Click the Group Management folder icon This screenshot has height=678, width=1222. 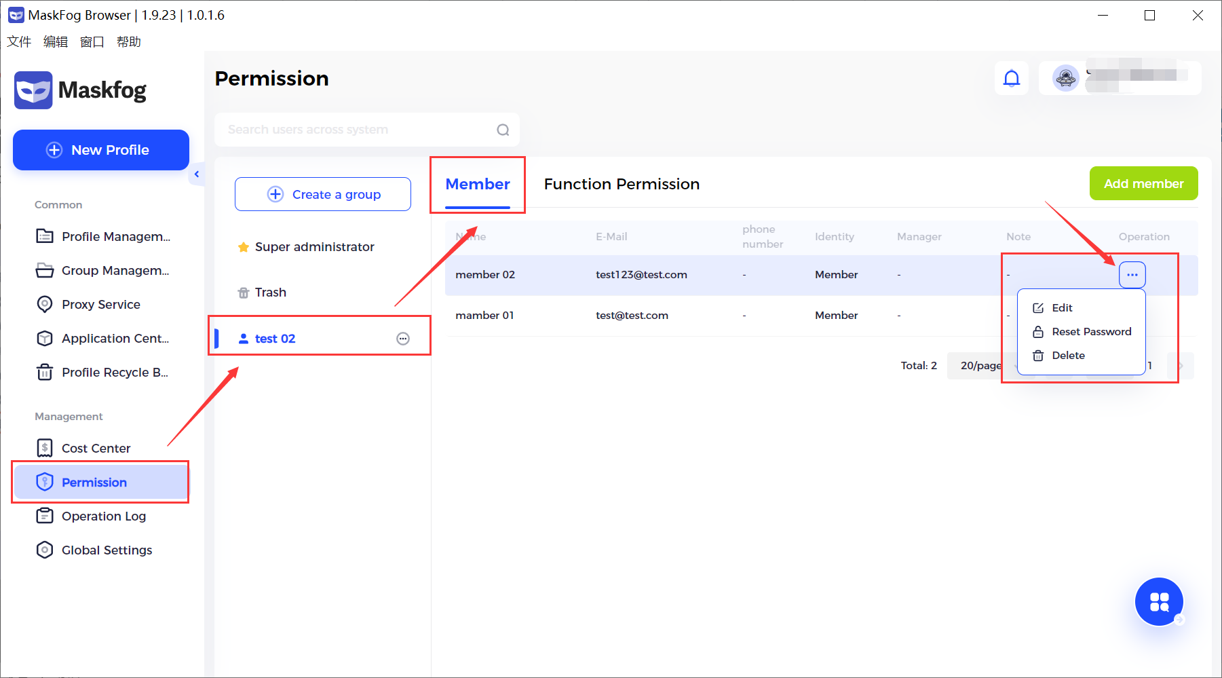45,270
